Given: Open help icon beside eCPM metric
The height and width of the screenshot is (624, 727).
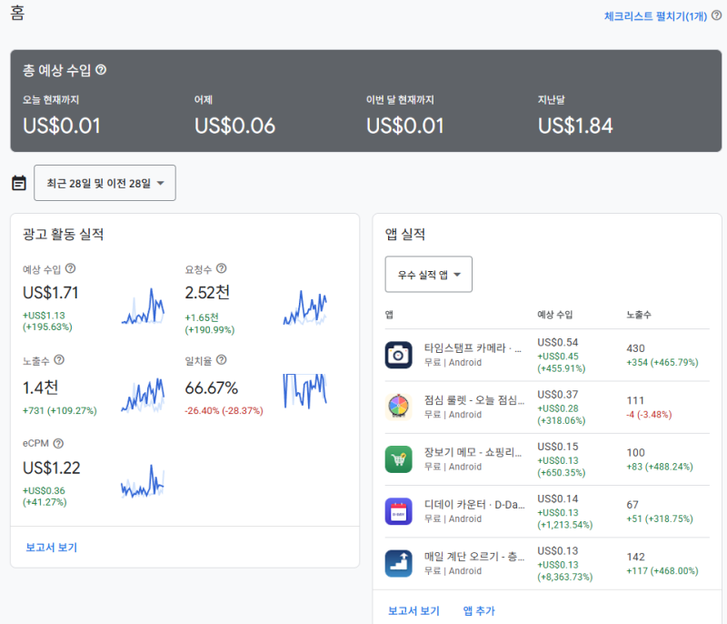Looking at the screenshot, I should (58, 444).
